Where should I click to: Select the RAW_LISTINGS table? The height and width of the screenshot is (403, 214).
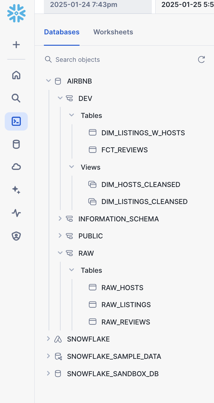tap(126, 305)
